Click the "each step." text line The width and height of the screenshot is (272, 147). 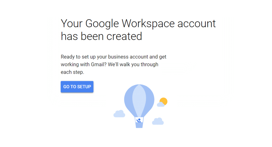[x=72, y=72]
